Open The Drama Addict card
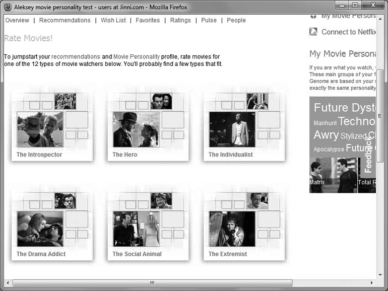388x291 pixels. 52,226
